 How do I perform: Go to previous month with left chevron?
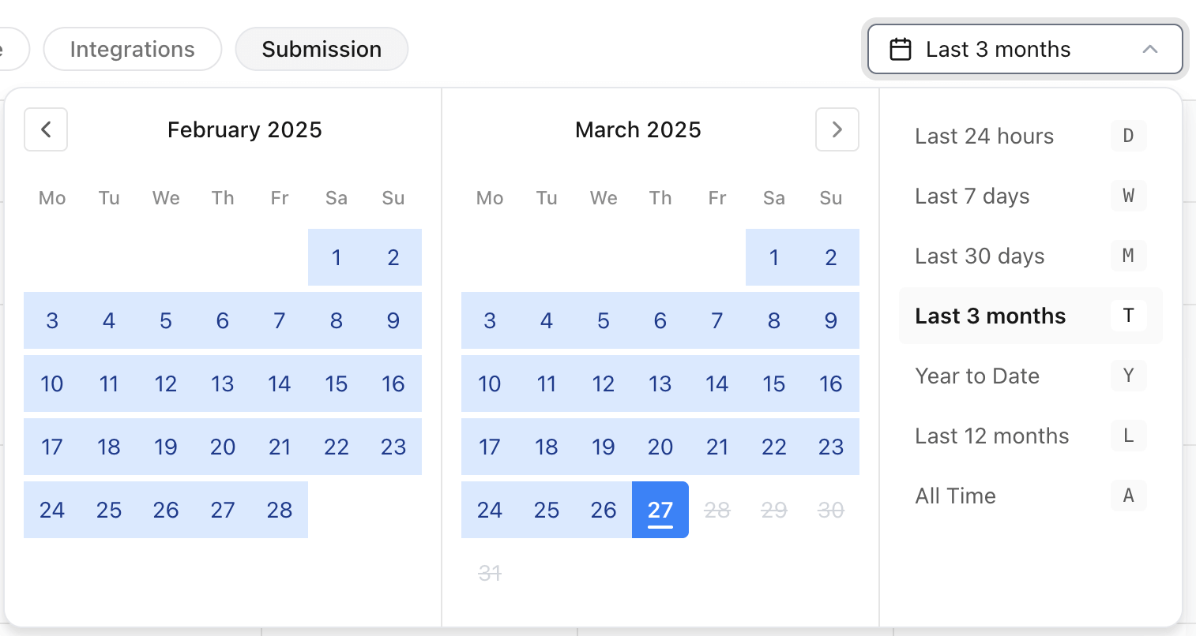(46, 129)
